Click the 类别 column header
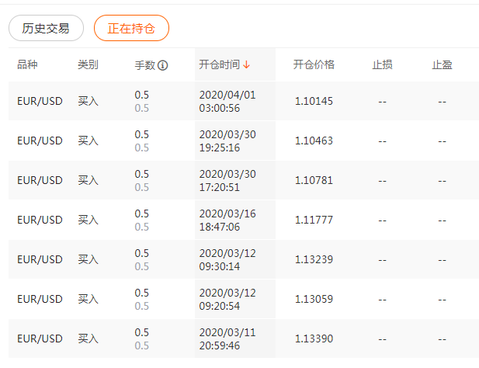This screenshot has width=479, height=368. 88,64
